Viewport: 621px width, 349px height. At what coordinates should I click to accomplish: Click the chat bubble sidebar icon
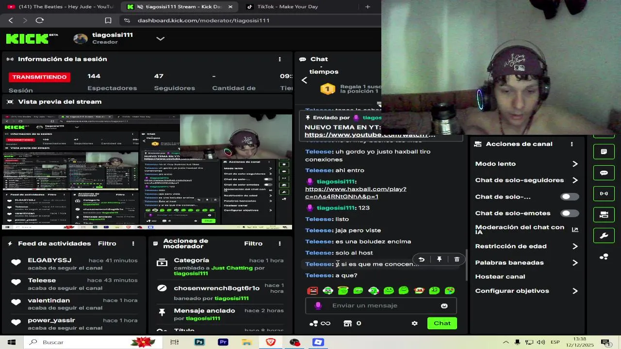tap(604, 173)
